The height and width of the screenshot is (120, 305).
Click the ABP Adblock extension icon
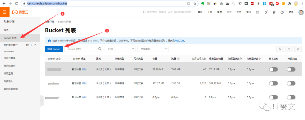tap(252, 3)
